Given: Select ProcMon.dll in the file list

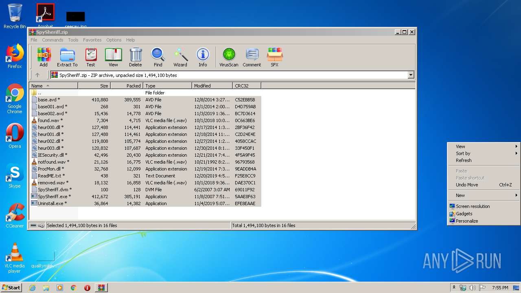Looking at the screenshot, I should [x=146, y=169].
